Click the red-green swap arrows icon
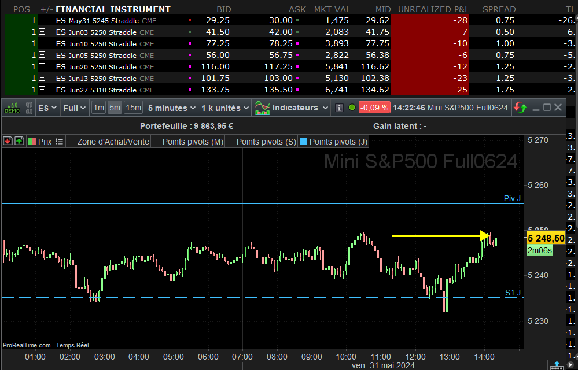This screenshot has height=370, width=578. (x=520, y=108)
